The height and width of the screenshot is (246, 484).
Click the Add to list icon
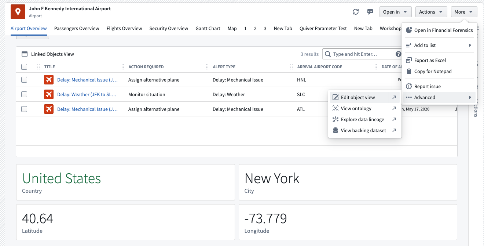click(408, 45)
